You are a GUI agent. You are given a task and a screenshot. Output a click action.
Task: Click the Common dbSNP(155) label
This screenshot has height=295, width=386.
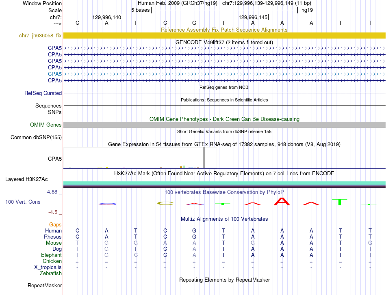click(x=36, y=138)
